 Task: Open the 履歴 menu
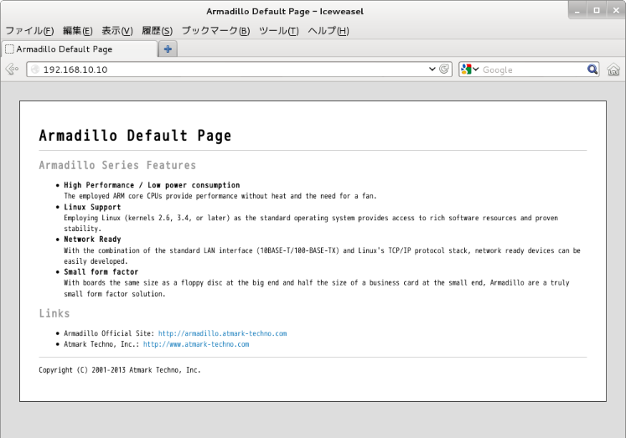(157, 31)
